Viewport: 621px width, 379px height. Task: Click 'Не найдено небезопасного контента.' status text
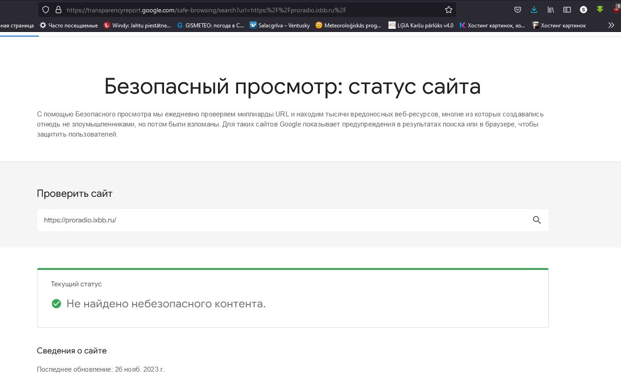[x=166, y=304]
